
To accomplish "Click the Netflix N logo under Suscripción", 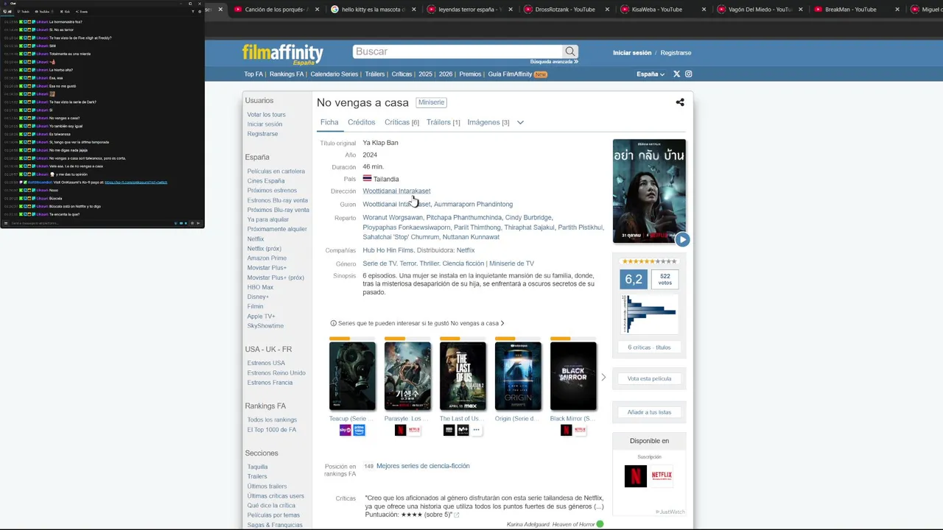I will pos(636,476).
